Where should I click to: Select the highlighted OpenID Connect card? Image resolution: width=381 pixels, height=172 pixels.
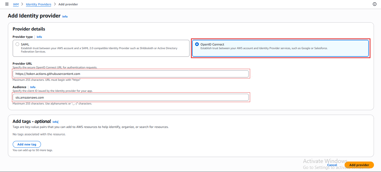point(280,48)
